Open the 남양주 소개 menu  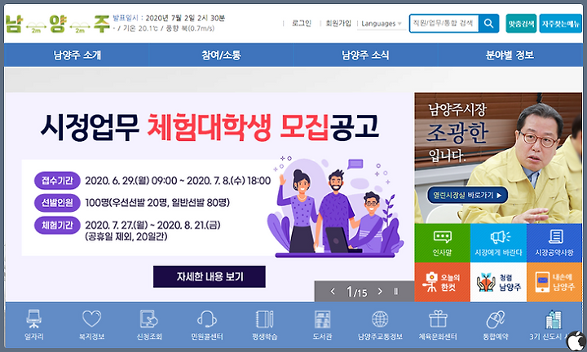pos(77,55)
